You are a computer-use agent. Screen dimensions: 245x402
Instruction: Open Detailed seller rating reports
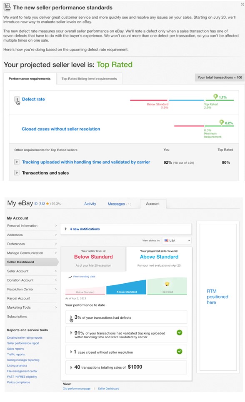pos(25,338)
